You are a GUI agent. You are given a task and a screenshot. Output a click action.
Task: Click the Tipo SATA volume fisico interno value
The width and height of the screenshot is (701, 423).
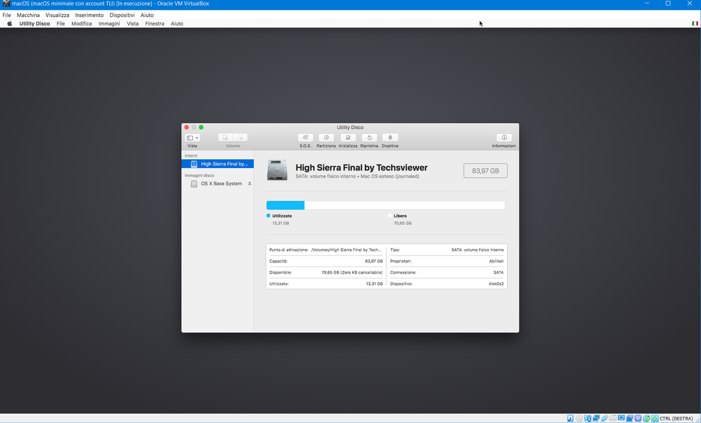pos(478,250)
